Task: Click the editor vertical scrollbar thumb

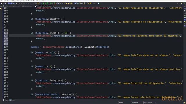Action: (183, 81)
